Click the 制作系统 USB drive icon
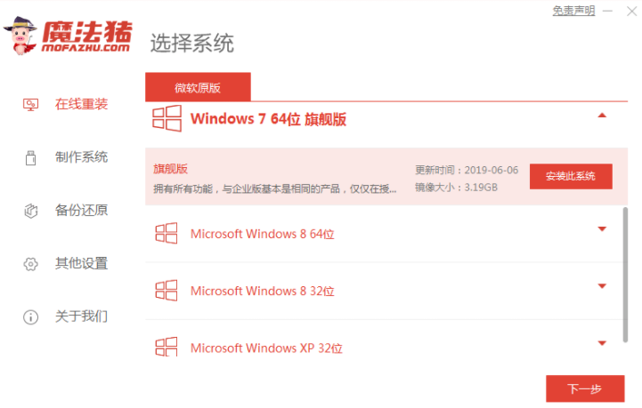Screen dimensions: 642x408 [30, 158]
